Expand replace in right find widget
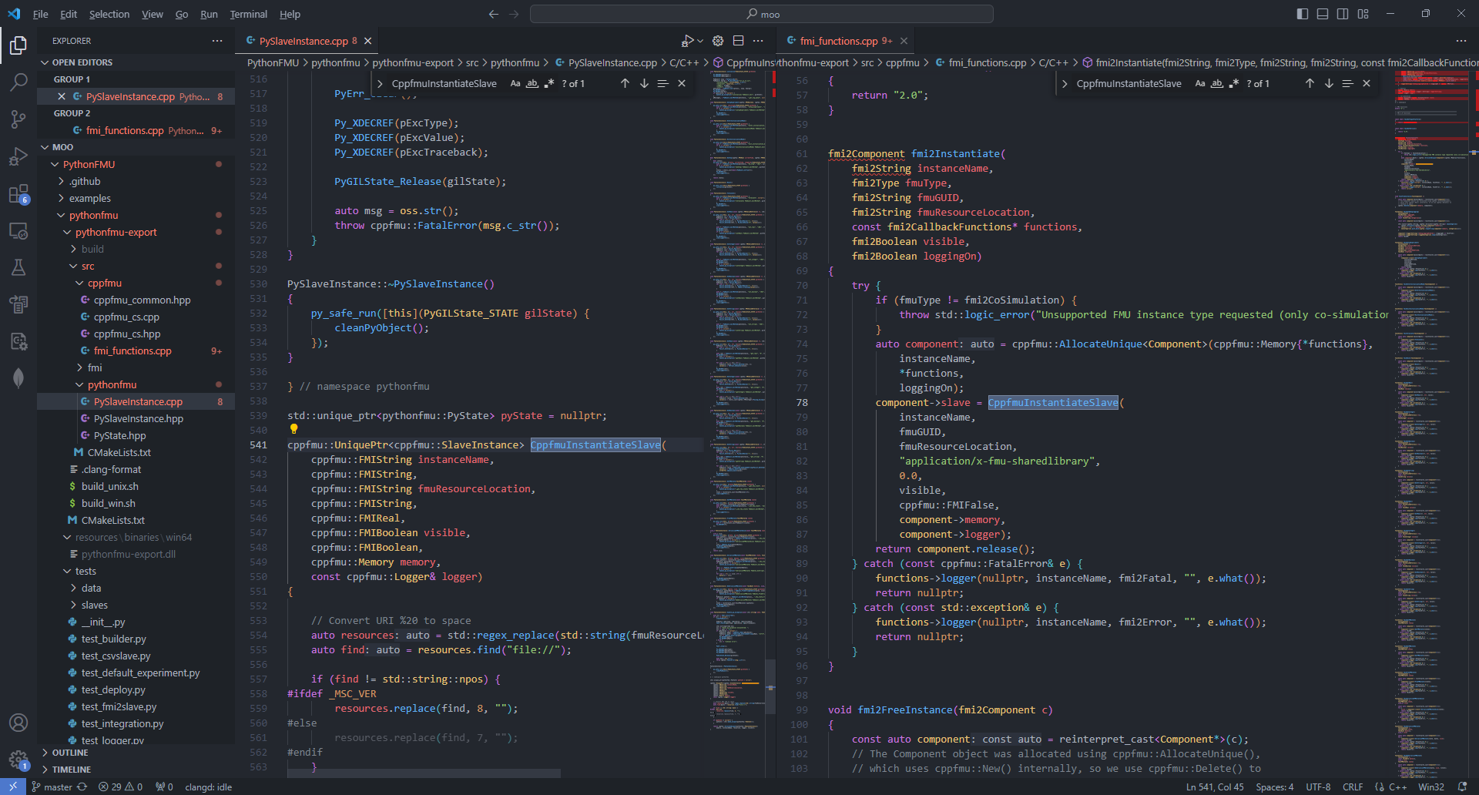Screen dimensions: 1479x795 [1065, 83]
